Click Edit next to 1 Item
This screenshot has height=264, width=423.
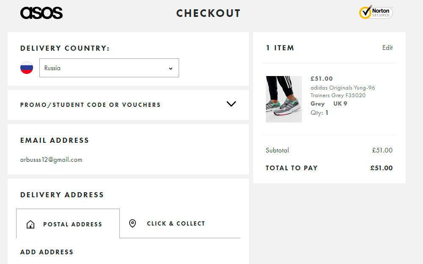point(387,48)
